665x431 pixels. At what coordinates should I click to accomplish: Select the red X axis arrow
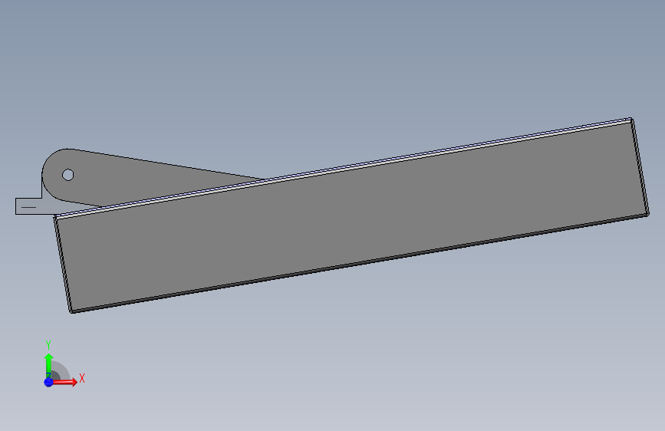click(x=65, y=382)
